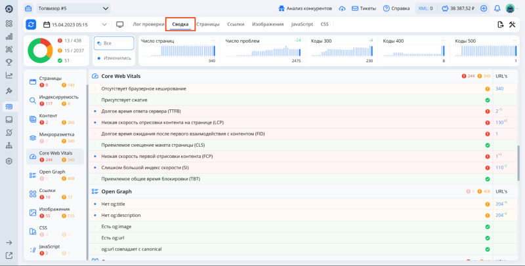Viewport: 525px width, 266px height.
Task: Select the 'Все' filter option
Action: (114, 43)
